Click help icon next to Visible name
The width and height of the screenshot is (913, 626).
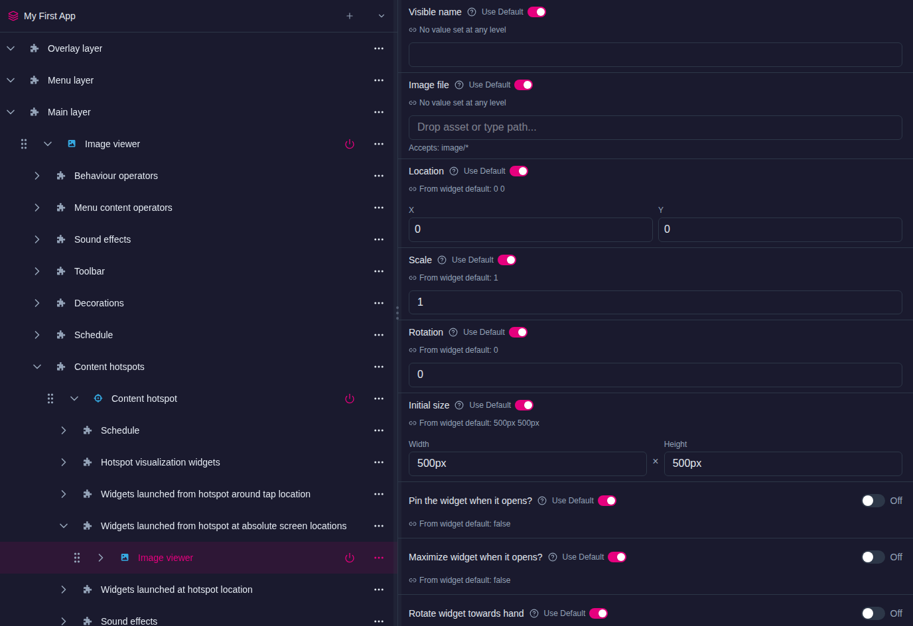[x=472, y=12]
